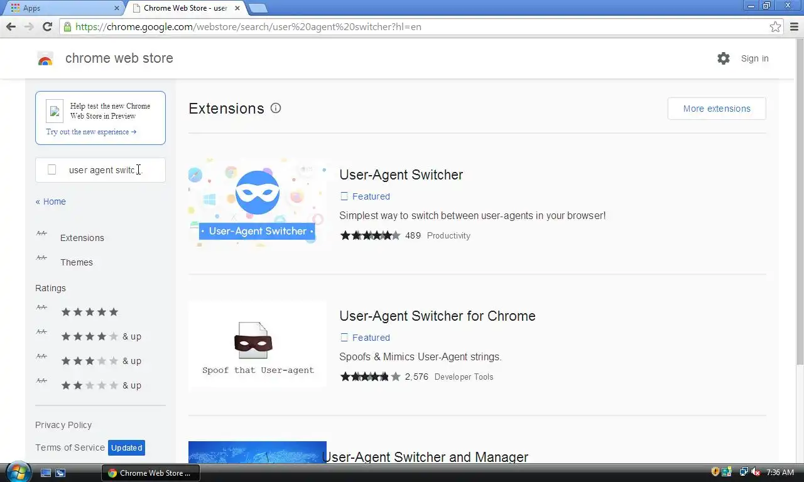This screenshot has width=804, height=482.
Task: Click the Developer Tools category label
Action: click(464, 377)
